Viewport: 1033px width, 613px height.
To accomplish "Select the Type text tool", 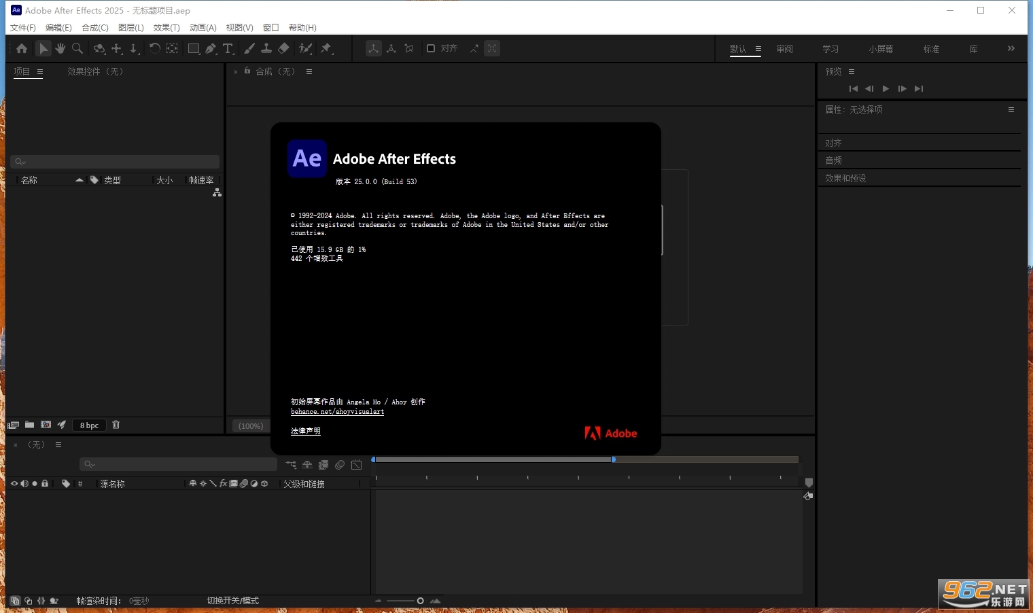I will 228,48.
